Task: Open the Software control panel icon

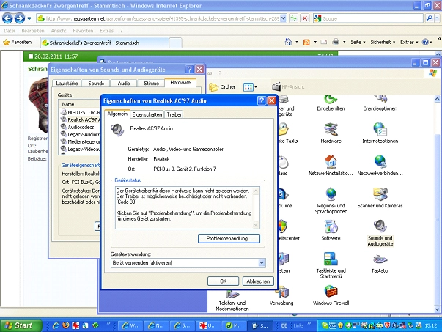Action: (331, 230)
